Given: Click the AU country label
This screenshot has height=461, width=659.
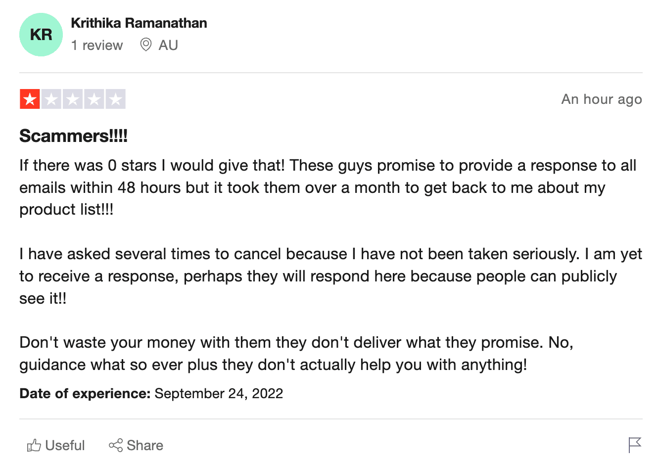Looking at the screenshot, I should [x=168, y=46].
